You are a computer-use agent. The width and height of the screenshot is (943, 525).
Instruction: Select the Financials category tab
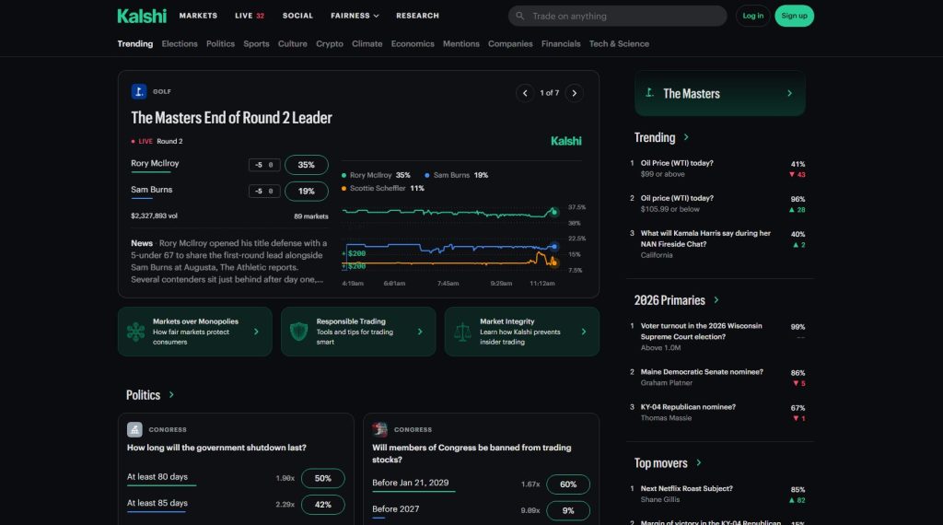click(561, 44)
